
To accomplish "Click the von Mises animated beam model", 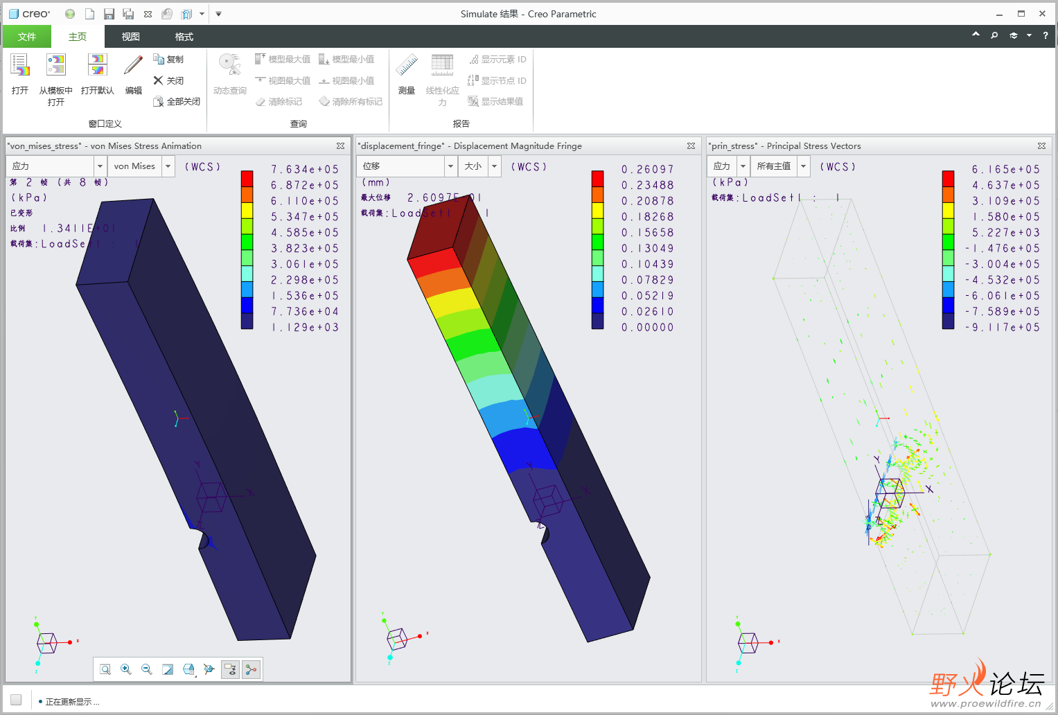I will click(196, 418).
